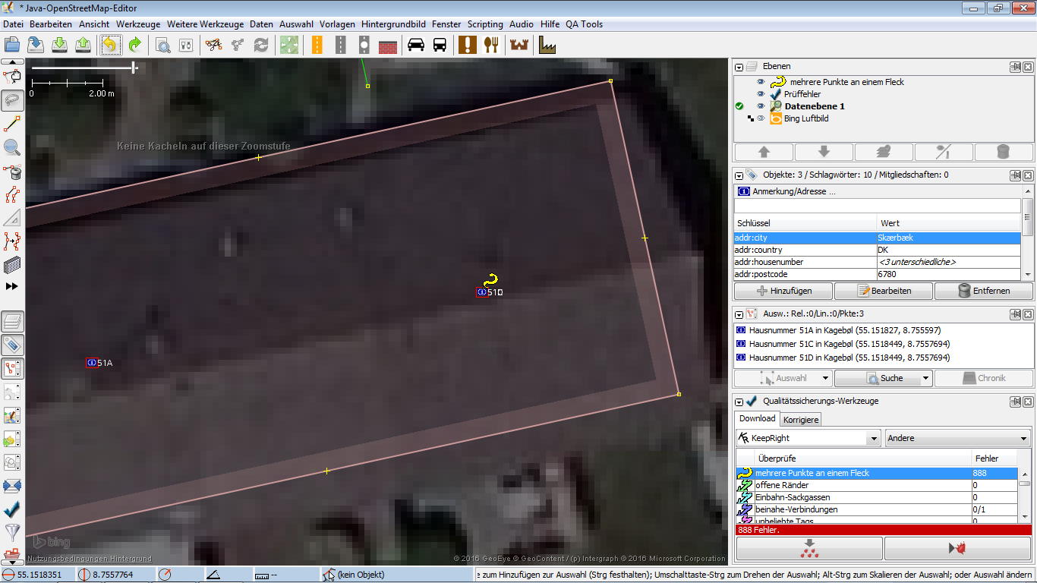Toggle visibility of Bing Luftbild layer

click(761, 118)
